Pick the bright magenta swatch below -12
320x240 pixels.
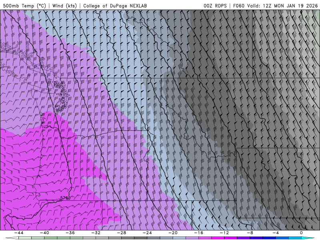[218, 238]
